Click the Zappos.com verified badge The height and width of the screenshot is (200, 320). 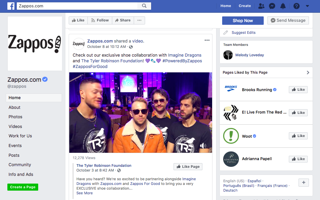45,79
